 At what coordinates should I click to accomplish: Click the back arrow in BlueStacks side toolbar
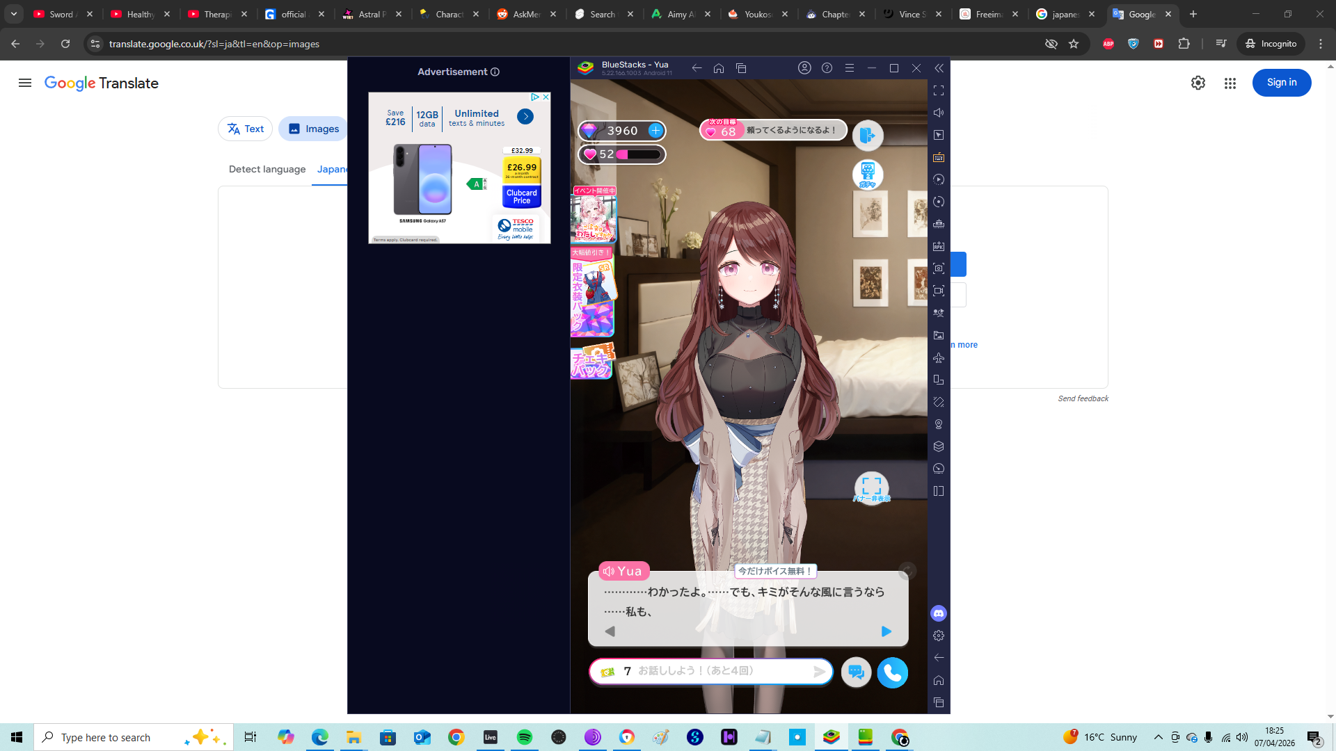pyautogui.click(x=939, y=658)
